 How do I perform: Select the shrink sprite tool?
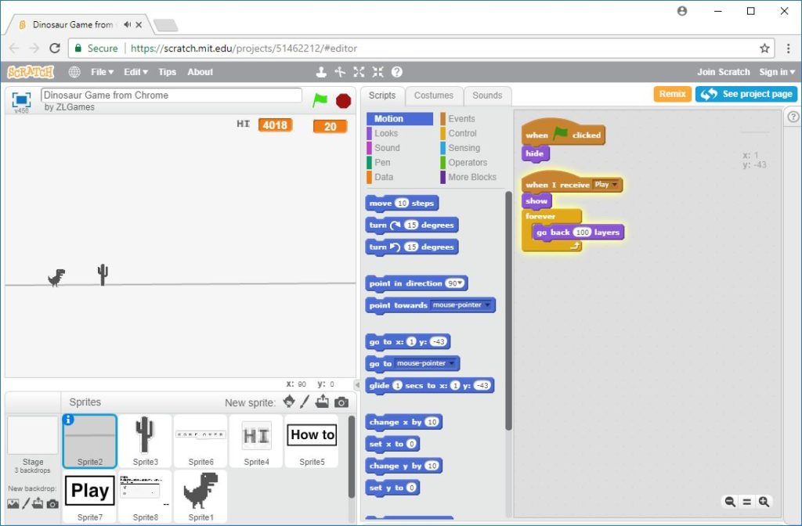(378, 71)
